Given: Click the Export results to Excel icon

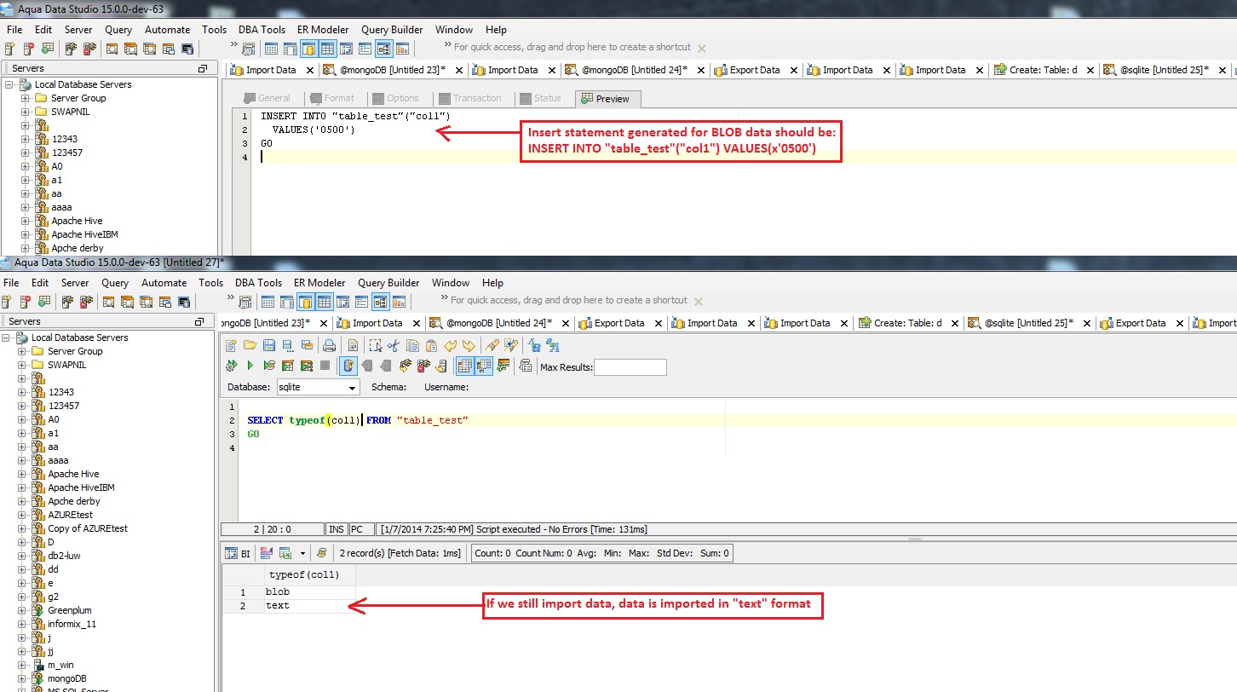Looking at the screenshot, I should (x=285, y=553).
